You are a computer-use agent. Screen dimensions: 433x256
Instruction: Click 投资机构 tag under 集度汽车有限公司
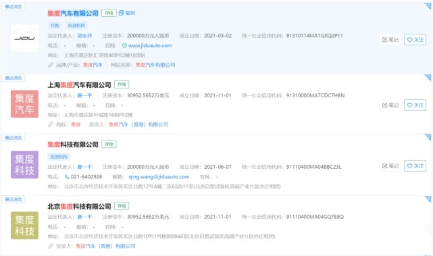[76, 26]
